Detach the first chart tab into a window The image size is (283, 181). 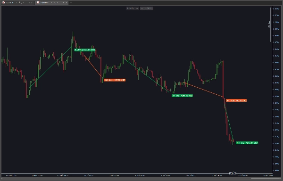29,2
